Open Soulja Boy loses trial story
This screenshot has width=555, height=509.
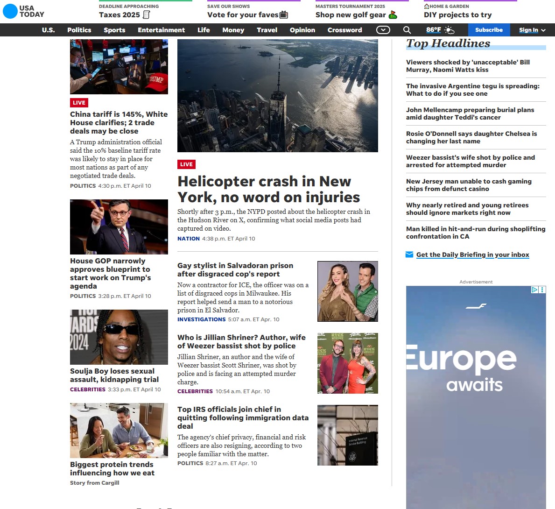pos(114,375)
